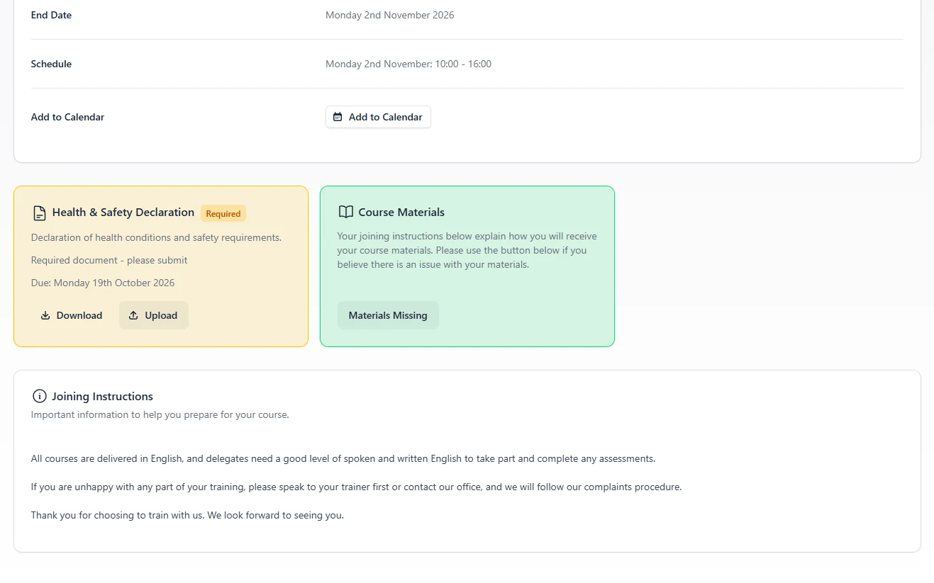Click the Required badge
Image resolution: width=934 pixels, height=583 pixels.
point(223,213)
